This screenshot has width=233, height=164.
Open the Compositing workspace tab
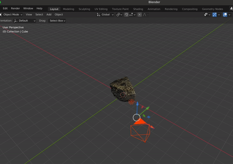point(190,9)
